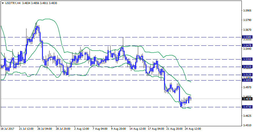Screen dimensions: 253x132
Task: Click the 3.5310 price level tag
Action: (x=247, y=59)
